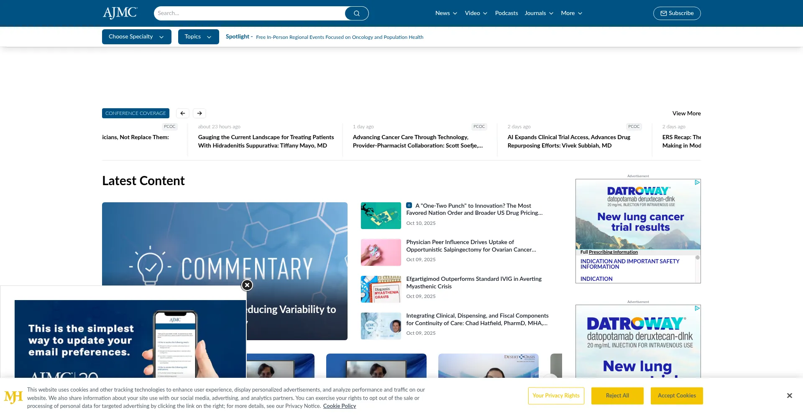
Task: Click previous arrow in Conference Coverage carousel
Action: click(183, 113)
